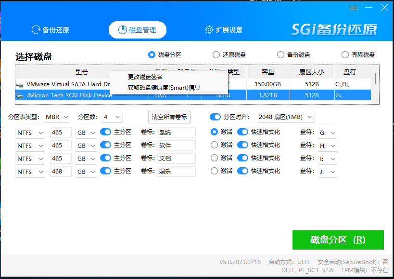
Task: Set 激活 radio for the 软件 partition
Action: (214, 145)
